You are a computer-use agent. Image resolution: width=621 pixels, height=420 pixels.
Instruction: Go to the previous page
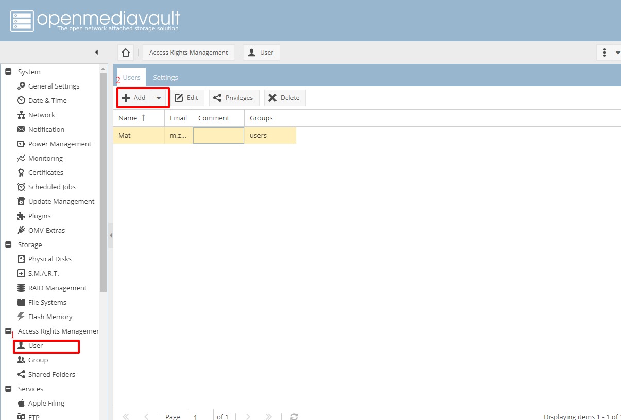click(x=146, y=416)
